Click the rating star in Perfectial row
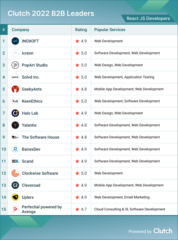The height and width of the screenshot is (240, 178). pos(77,209)
